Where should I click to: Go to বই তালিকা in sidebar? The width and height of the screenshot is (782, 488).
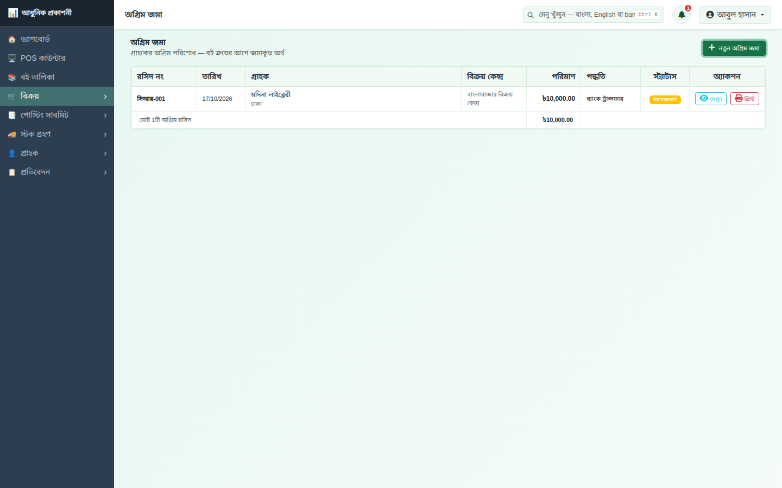(x=57, y=77)
